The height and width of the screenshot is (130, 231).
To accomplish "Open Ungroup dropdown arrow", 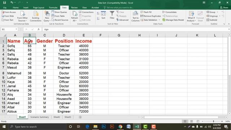I will point(220,16).
